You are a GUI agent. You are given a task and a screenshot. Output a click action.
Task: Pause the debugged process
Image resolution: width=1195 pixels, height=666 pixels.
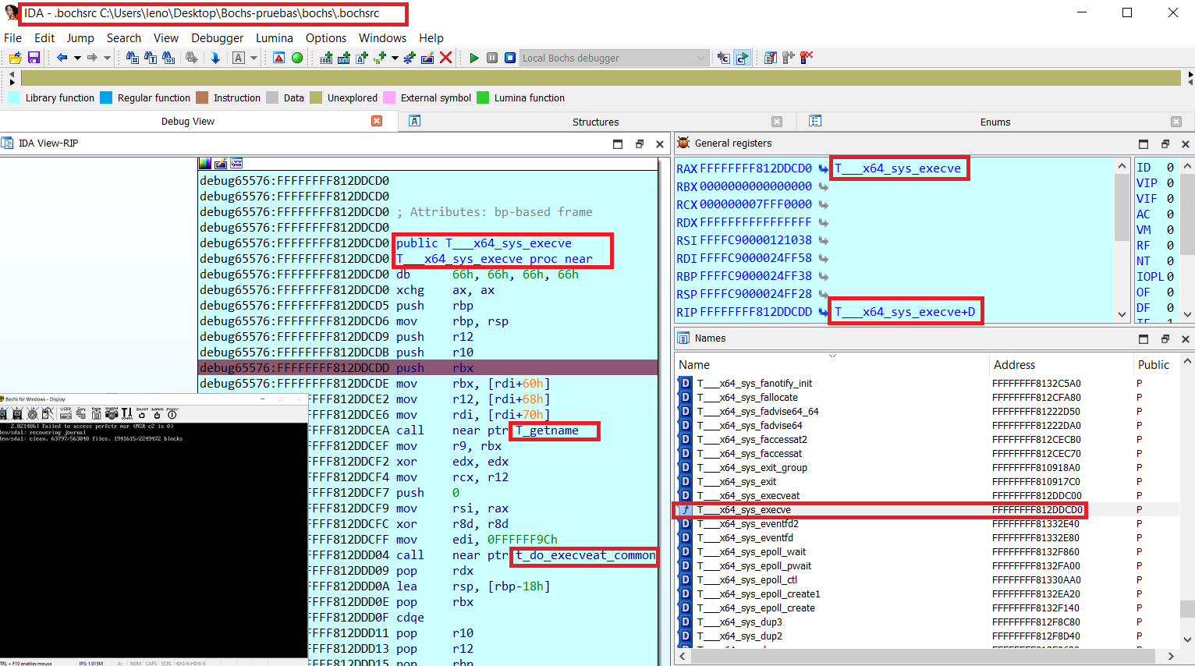click(x=491, y=58)
